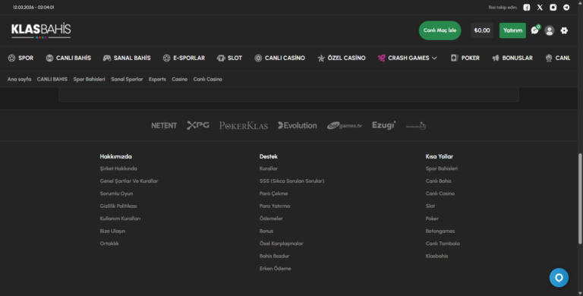Open Para Çekme link
This screenshot has width=583, height=296.
pyautogui.click(x=273, y=194)
